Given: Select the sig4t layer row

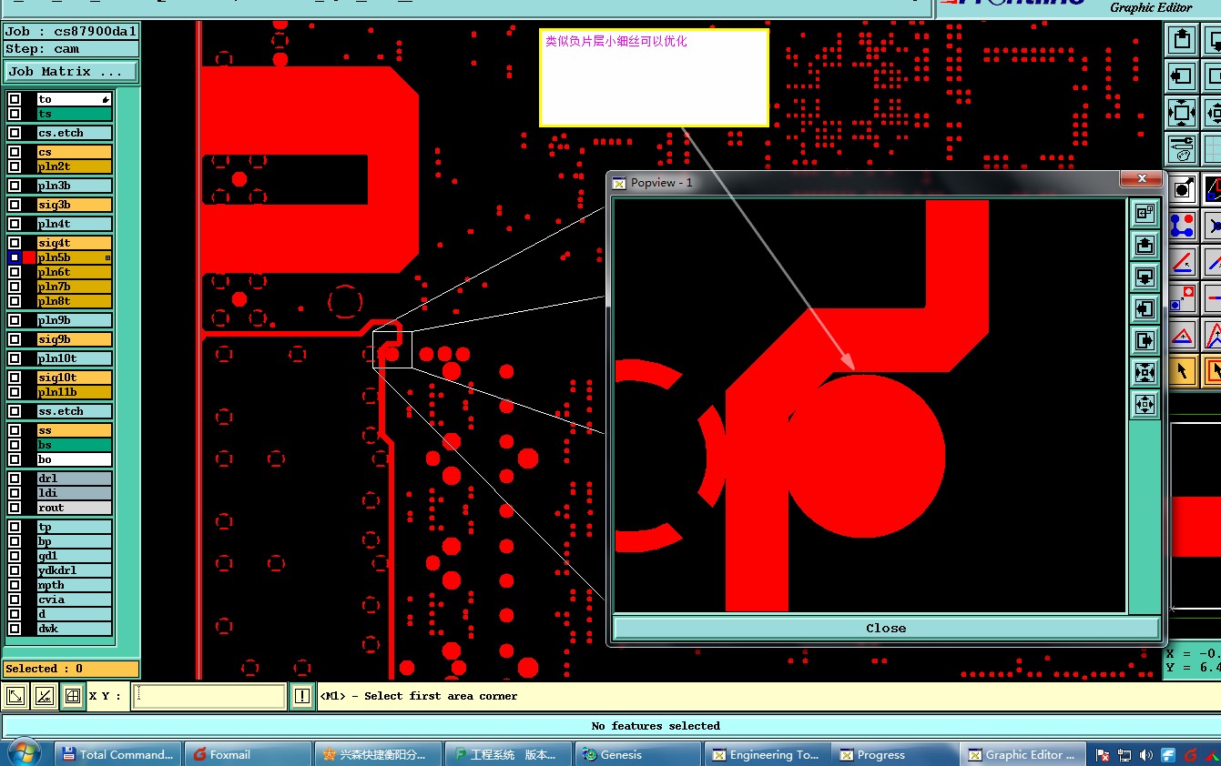Looking at the screenshot, I should point(75,243).
